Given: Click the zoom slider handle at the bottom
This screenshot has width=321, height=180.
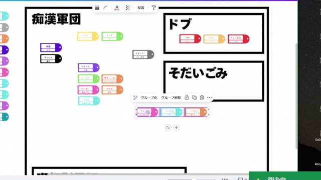Looking at the screenshot, I should coord(194,179).
